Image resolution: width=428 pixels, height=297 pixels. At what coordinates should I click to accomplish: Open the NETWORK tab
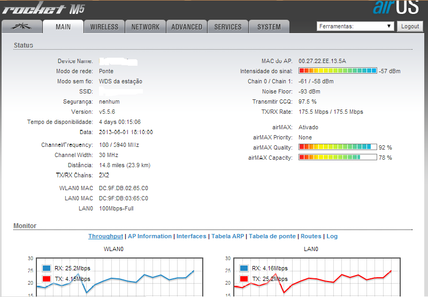point(145,27)
